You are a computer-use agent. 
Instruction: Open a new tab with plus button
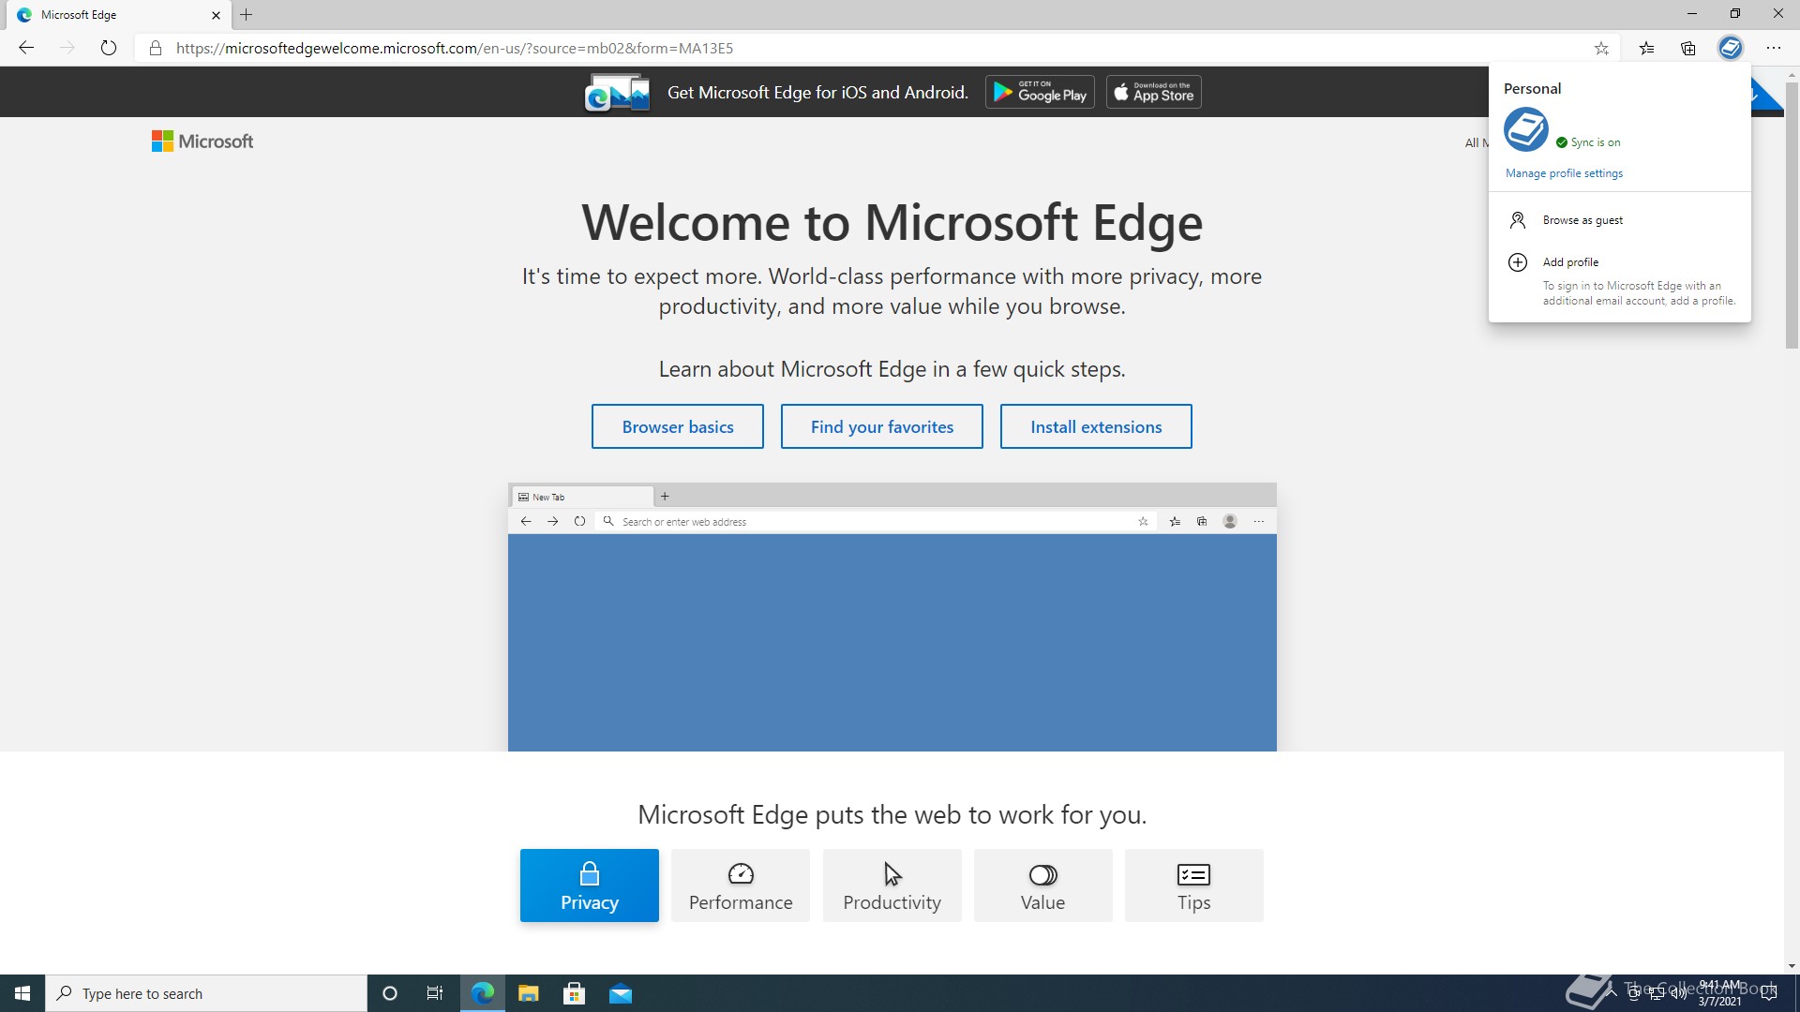click(247, 15)
